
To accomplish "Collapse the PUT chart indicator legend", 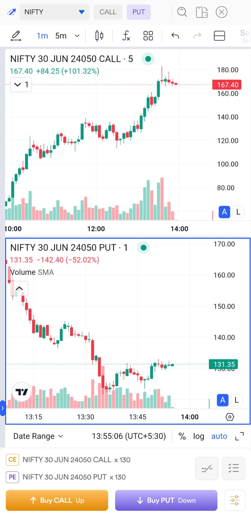I will click(19, 288).
